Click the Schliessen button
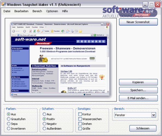This screenshot has width=162, height=136. pyautogui.click(x=143, y=128)
